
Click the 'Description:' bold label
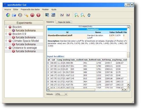[54, 41]
